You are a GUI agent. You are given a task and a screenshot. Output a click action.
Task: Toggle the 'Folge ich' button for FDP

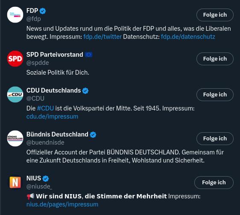[215, 15]
